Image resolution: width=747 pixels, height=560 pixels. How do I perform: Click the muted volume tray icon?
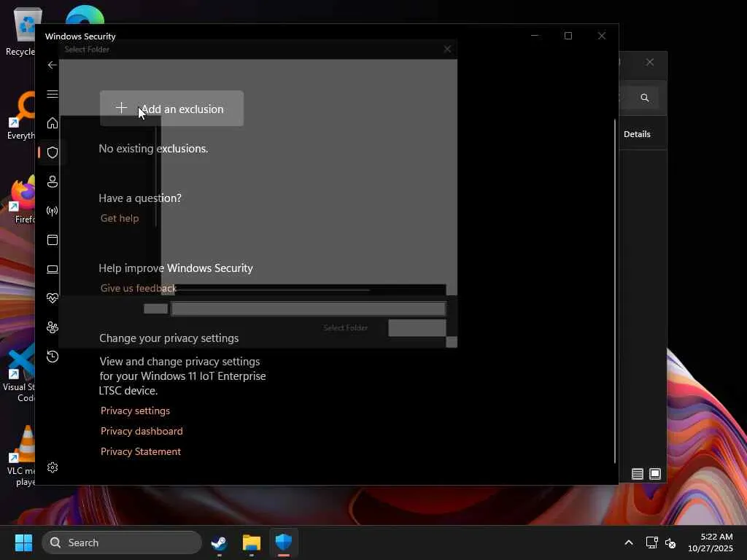tap(670, 542)
